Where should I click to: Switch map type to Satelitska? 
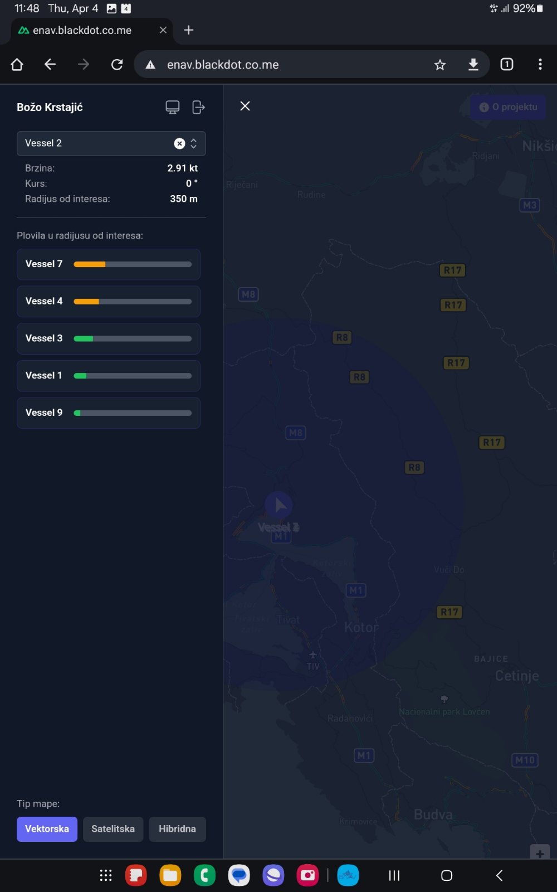tap(113, 829)
